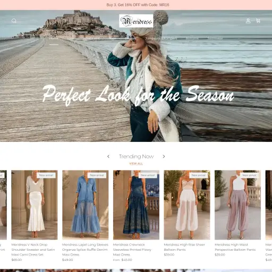Click the Meridress logo
Image resolution: width=272 pixels, height=272 pixels.
(136, 21)
